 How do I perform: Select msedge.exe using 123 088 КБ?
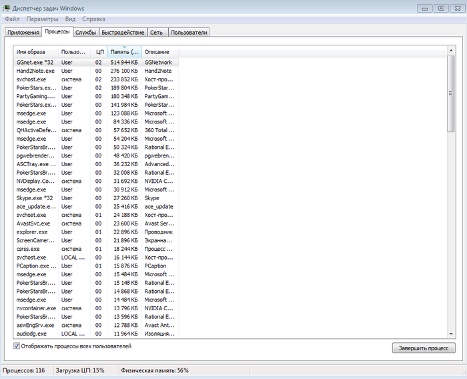[x=96, y=113]
